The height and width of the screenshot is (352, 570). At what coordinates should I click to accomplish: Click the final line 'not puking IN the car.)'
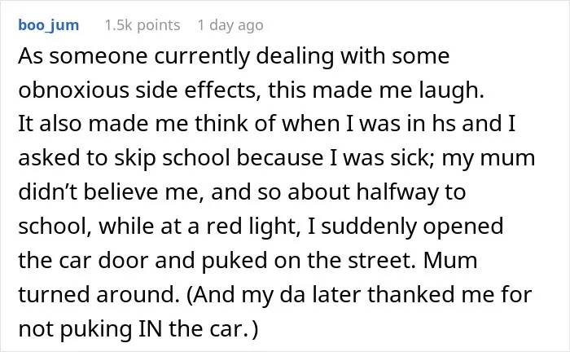click(x=138, y=328)
